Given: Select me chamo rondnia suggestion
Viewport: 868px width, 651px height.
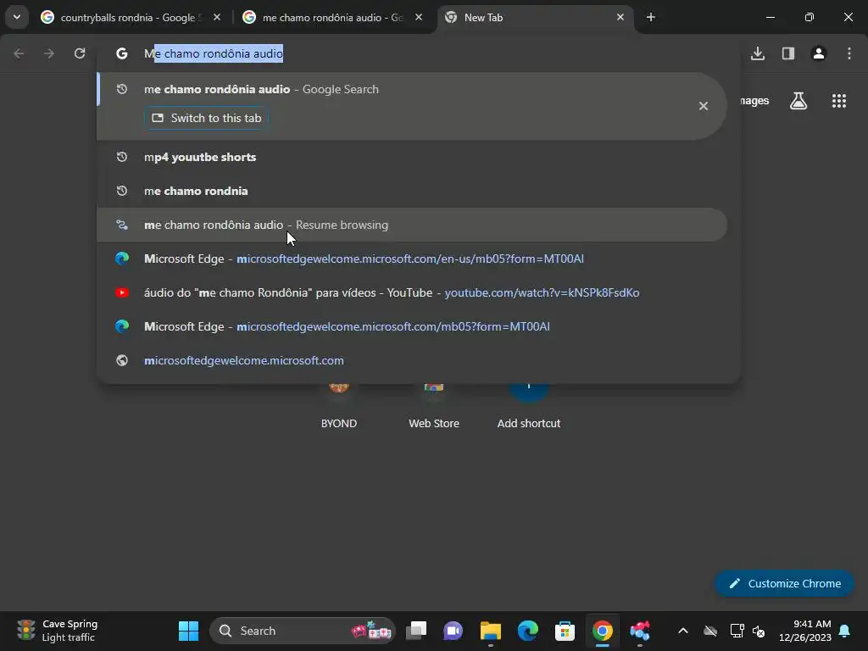Looking at the screenshot, I should click(412, 191).
